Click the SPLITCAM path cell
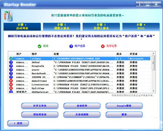163x131 pixels. pos(83,88)
